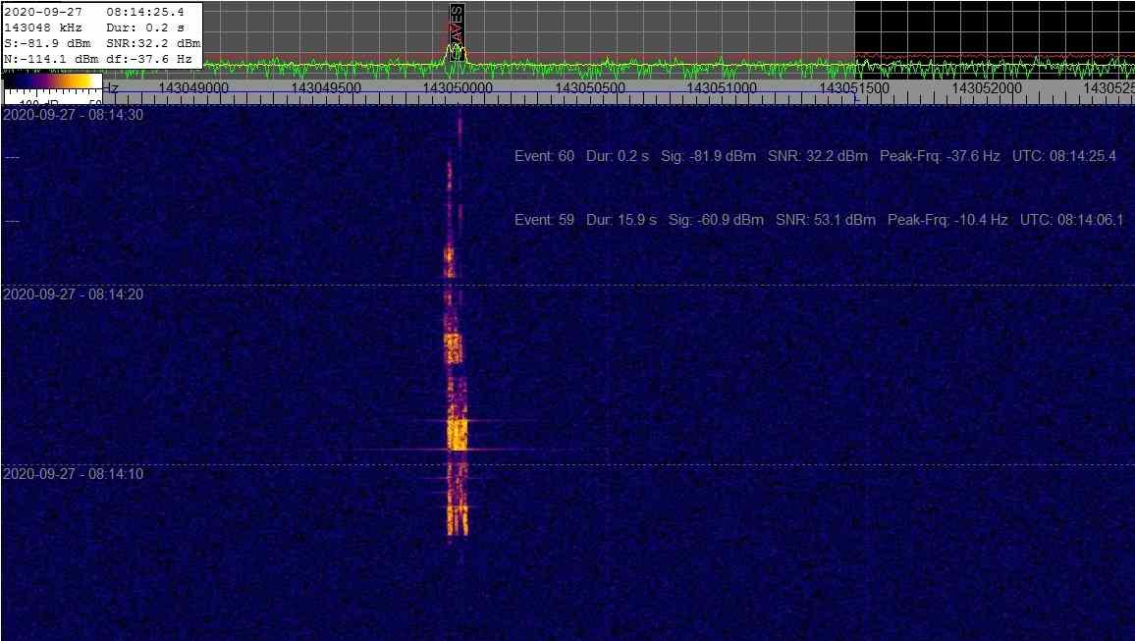Screen dimensions: 1135x641
Task: Click the color palette scale bar
Action: coord(53,81)
